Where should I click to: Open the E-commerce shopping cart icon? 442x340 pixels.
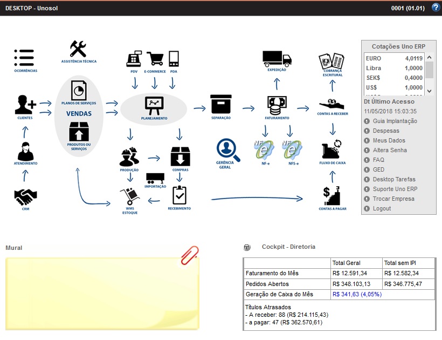coord(155,58)
